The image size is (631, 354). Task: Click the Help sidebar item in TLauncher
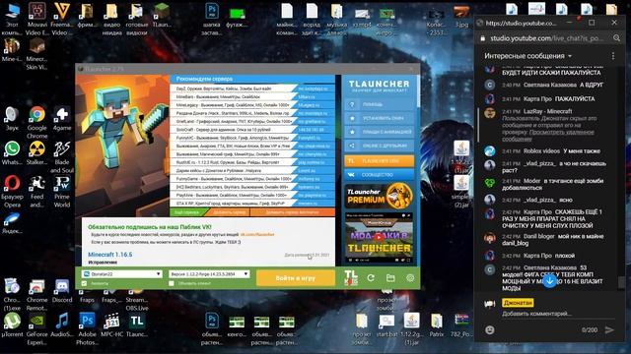point(379,104)
